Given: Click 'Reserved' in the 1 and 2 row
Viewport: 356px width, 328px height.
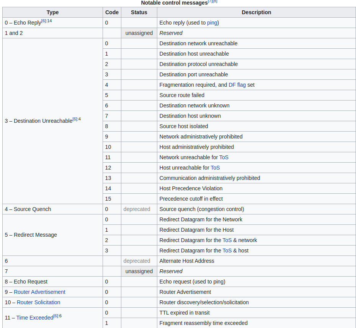Looking at the screenshot, I should pyautogui.click(x=171, y=33).
